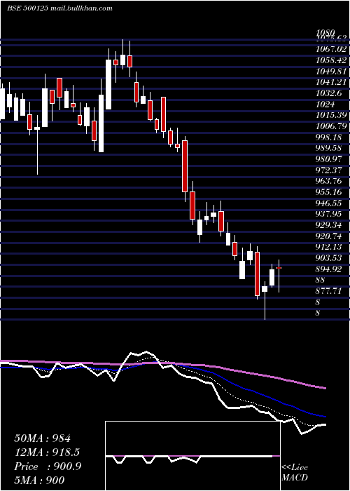Click the 920.74 price axis label

point(329,236)
